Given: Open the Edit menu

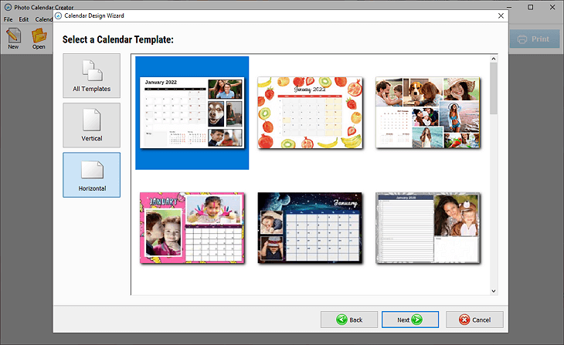Looking at the screenshot, I should click(x=24, y=19).
